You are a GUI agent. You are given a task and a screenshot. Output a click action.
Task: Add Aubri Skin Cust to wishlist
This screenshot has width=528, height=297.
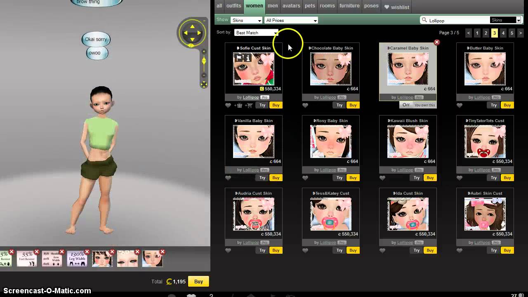pyautogui.click(x=460, y=250)
